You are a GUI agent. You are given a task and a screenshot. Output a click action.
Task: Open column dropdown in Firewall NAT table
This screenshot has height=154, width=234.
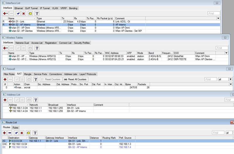[231, 84]
